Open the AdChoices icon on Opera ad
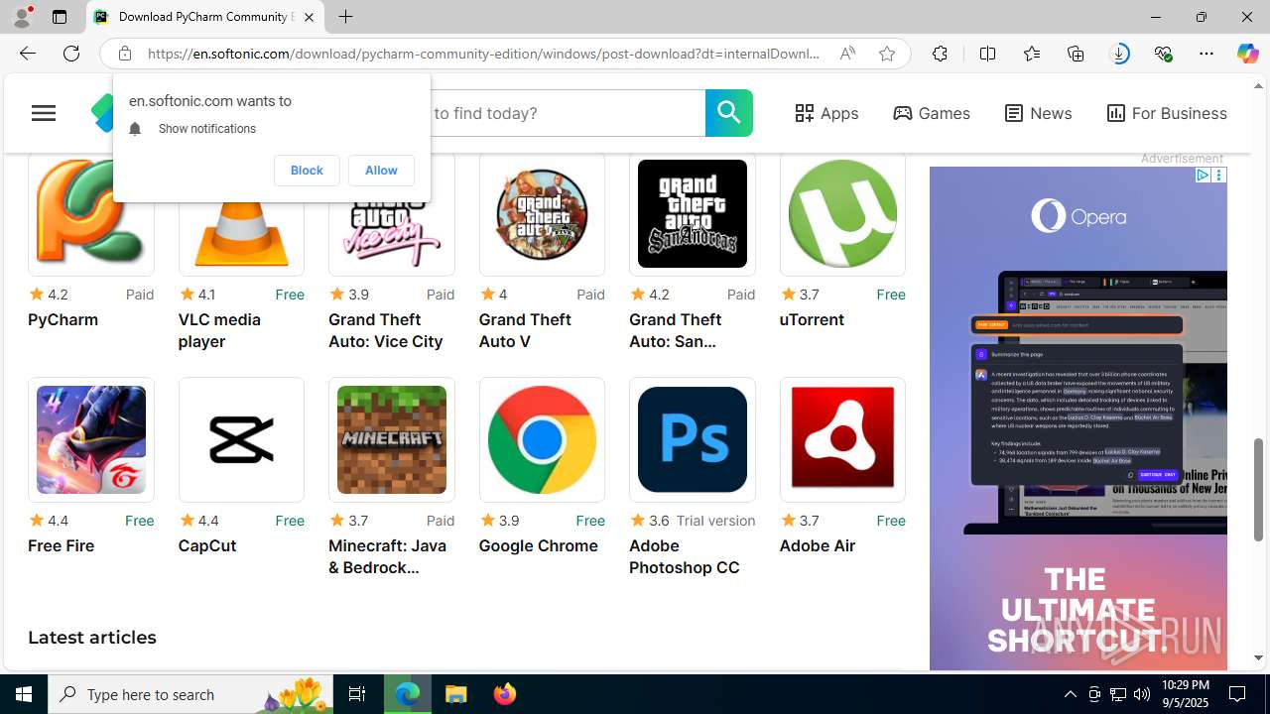This screenshot has height=714, width=1270. tap(1202, 176)
